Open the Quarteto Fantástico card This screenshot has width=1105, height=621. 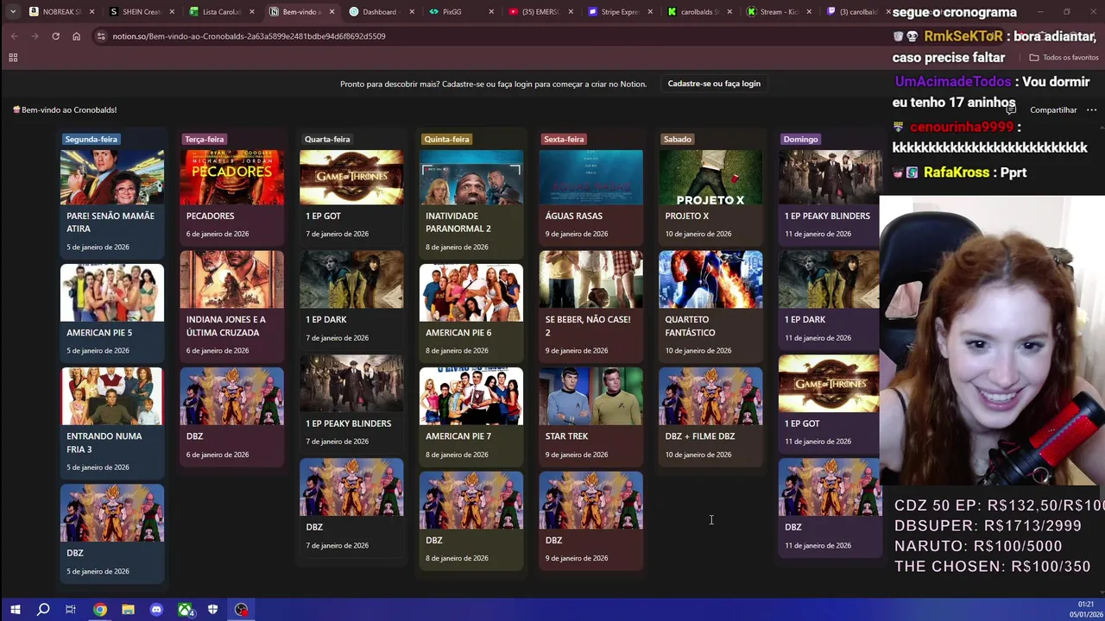[710, 305]
